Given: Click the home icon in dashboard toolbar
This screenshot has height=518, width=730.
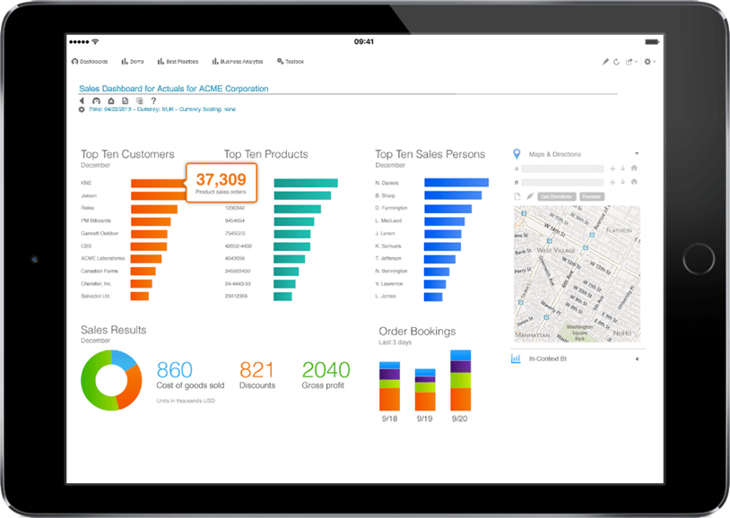Looking at the screenshot, I should click(110, 100).
